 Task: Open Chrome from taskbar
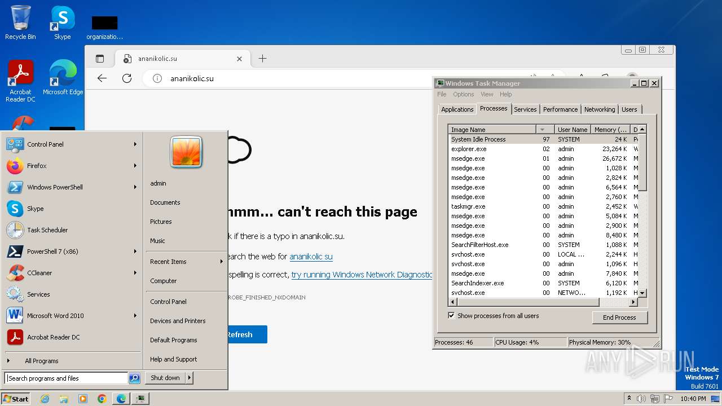pyautogui.click(x=102, y=399)
